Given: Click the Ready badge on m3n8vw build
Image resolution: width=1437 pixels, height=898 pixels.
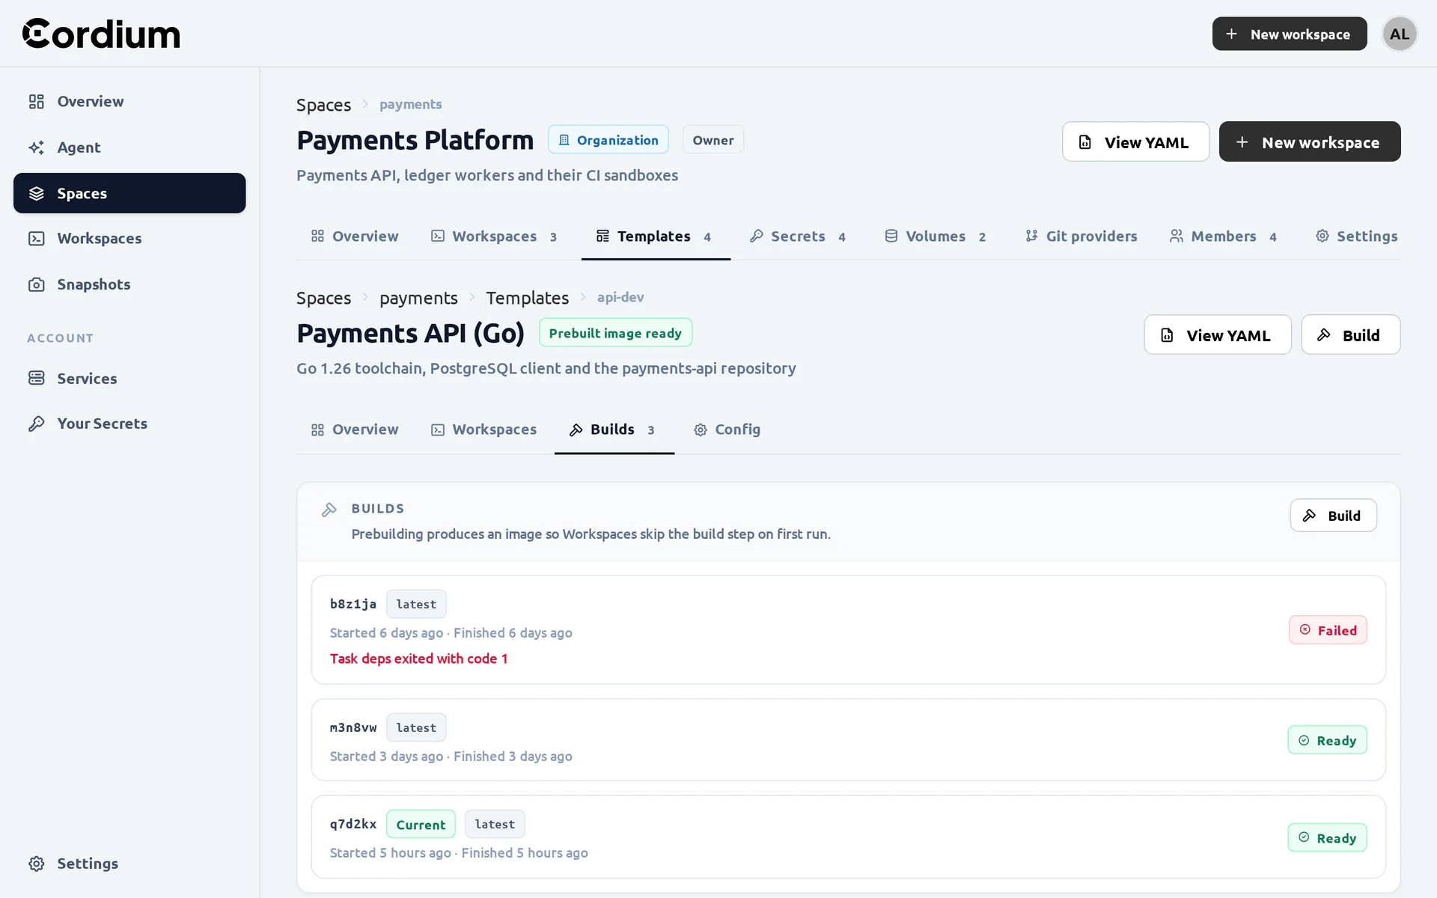Looking at the screenshot, I should point(1327,740).
